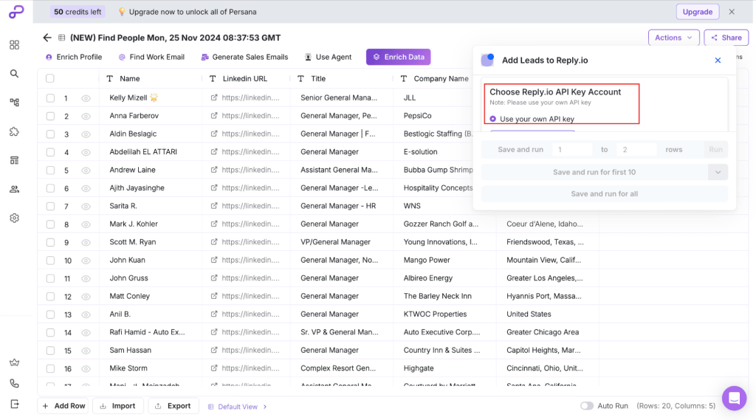Open the Enrich Profile tab
The width and height of the screenshot is (756, 420).
click(74, 57)
